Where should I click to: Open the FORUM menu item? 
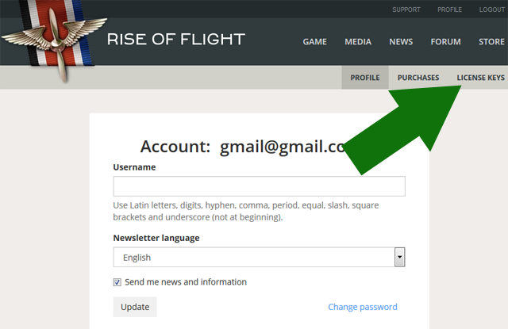[x=445, y=42]
